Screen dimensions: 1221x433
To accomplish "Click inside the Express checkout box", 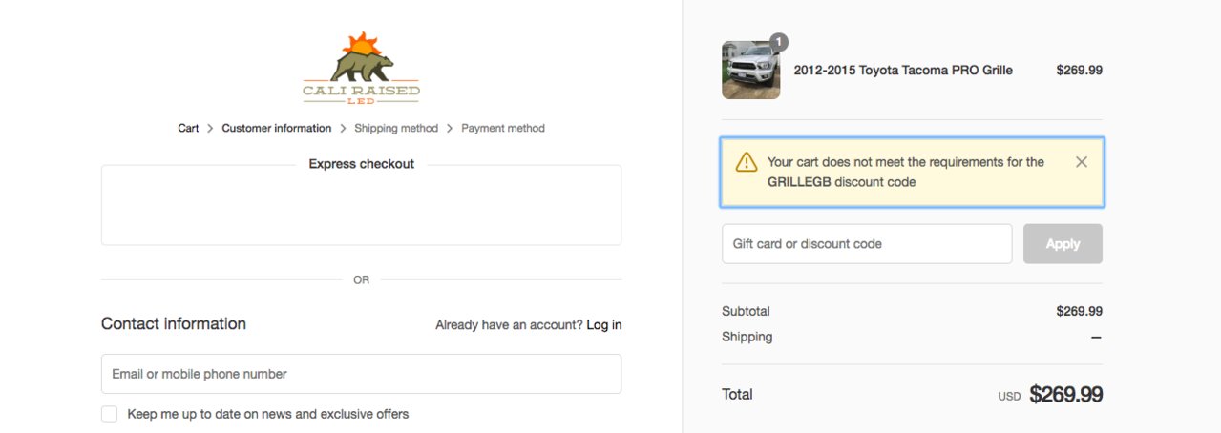I will click(x=361, y=205).
